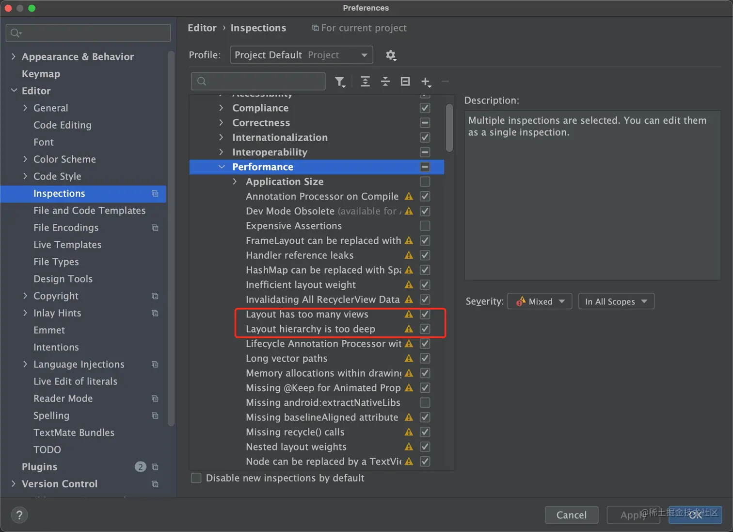Collapse the Editor section arrow
Image resolution: width=733 pixels, height=532 pixels.
(14, 91)
